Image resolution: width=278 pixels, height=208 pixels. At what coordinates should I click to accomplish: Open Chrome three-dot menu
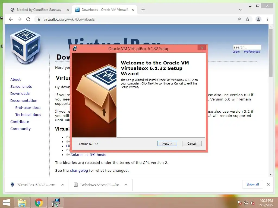point(267,19)
